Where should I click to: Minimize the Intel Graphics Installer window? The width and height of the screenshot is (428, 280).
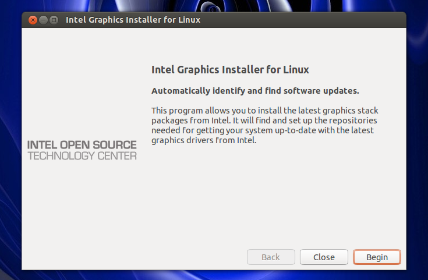(x=44, y=20)
